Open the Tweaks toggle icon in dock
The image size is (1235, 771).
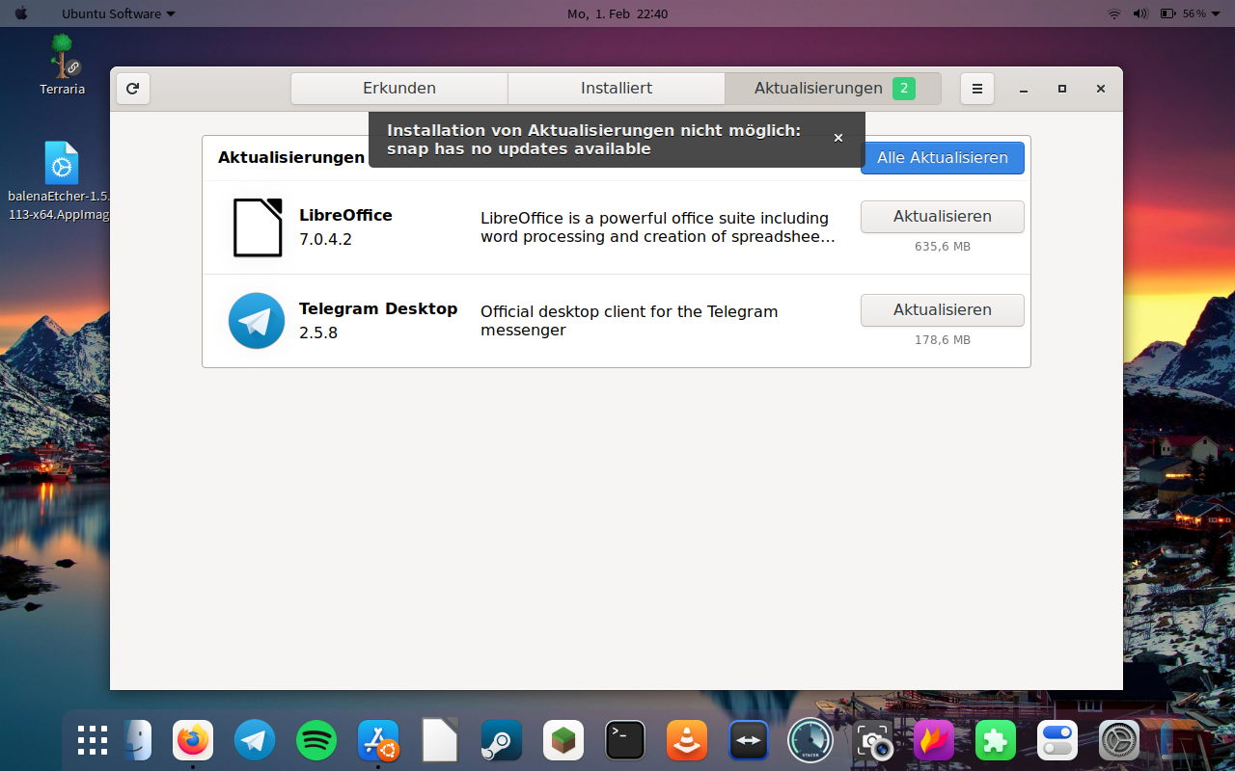coord(1057,740)
